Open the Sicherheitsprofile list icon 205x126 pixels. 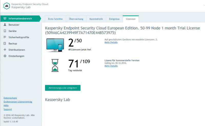5,37
